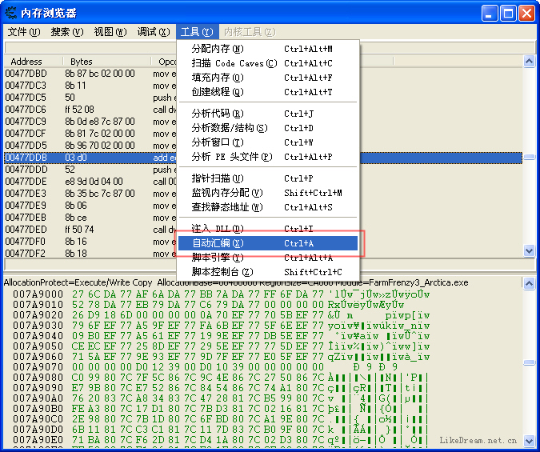Screen dimensions: 540x452
Task: Select 指针扫描 menu entry
Action: [268, 178]
